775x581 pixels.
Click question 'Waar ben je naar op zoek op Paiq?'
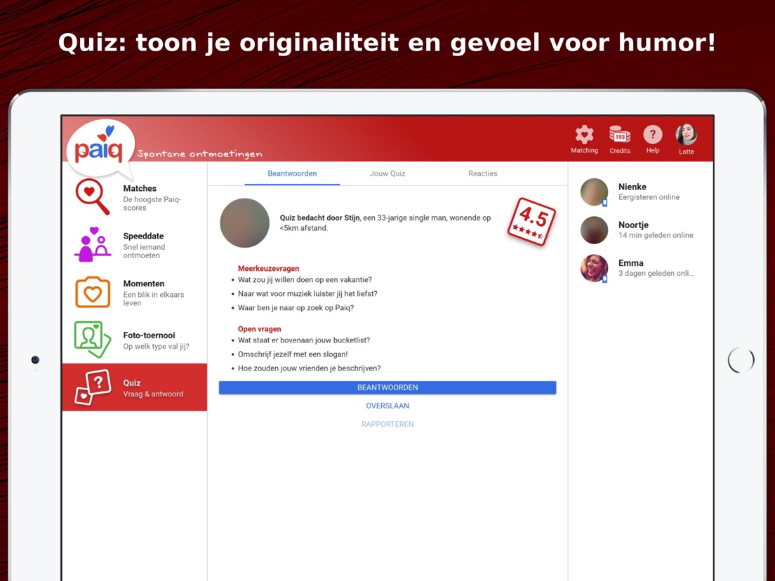click(x=296, y=308)
